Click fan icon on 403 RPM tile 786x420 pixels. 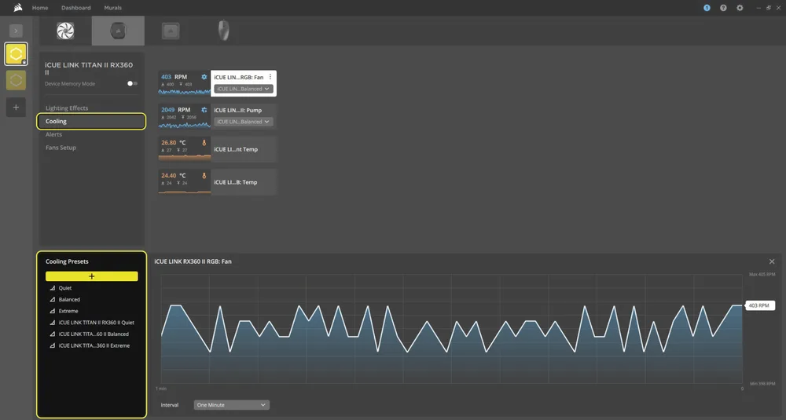(x=204, y=77)
